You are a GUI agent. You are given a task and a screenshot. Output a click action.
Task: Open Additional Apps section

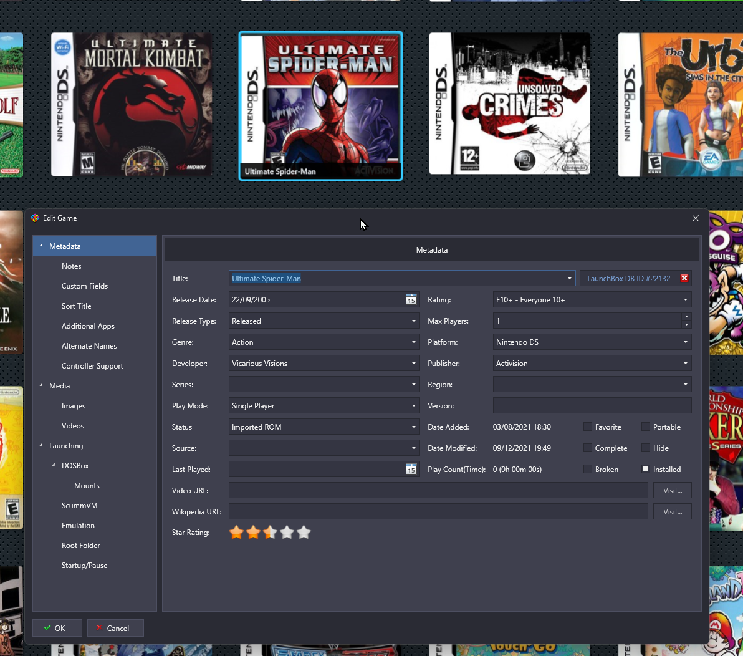pyautogui.click(x=88, y=326)
